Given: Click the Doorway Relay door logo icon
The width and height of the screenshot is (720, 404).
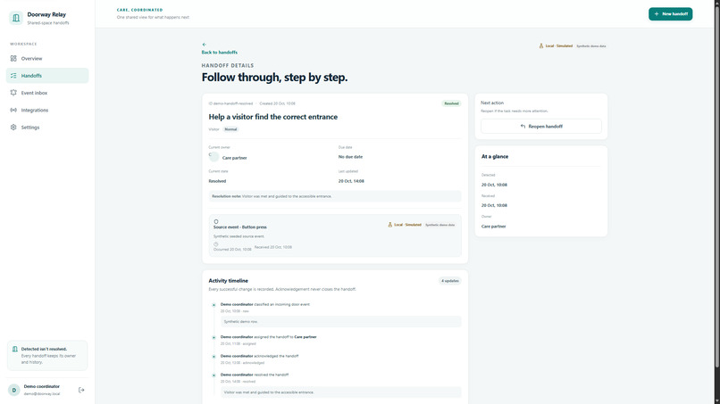Looking at the screenshot, I should [x=16, y=18].
